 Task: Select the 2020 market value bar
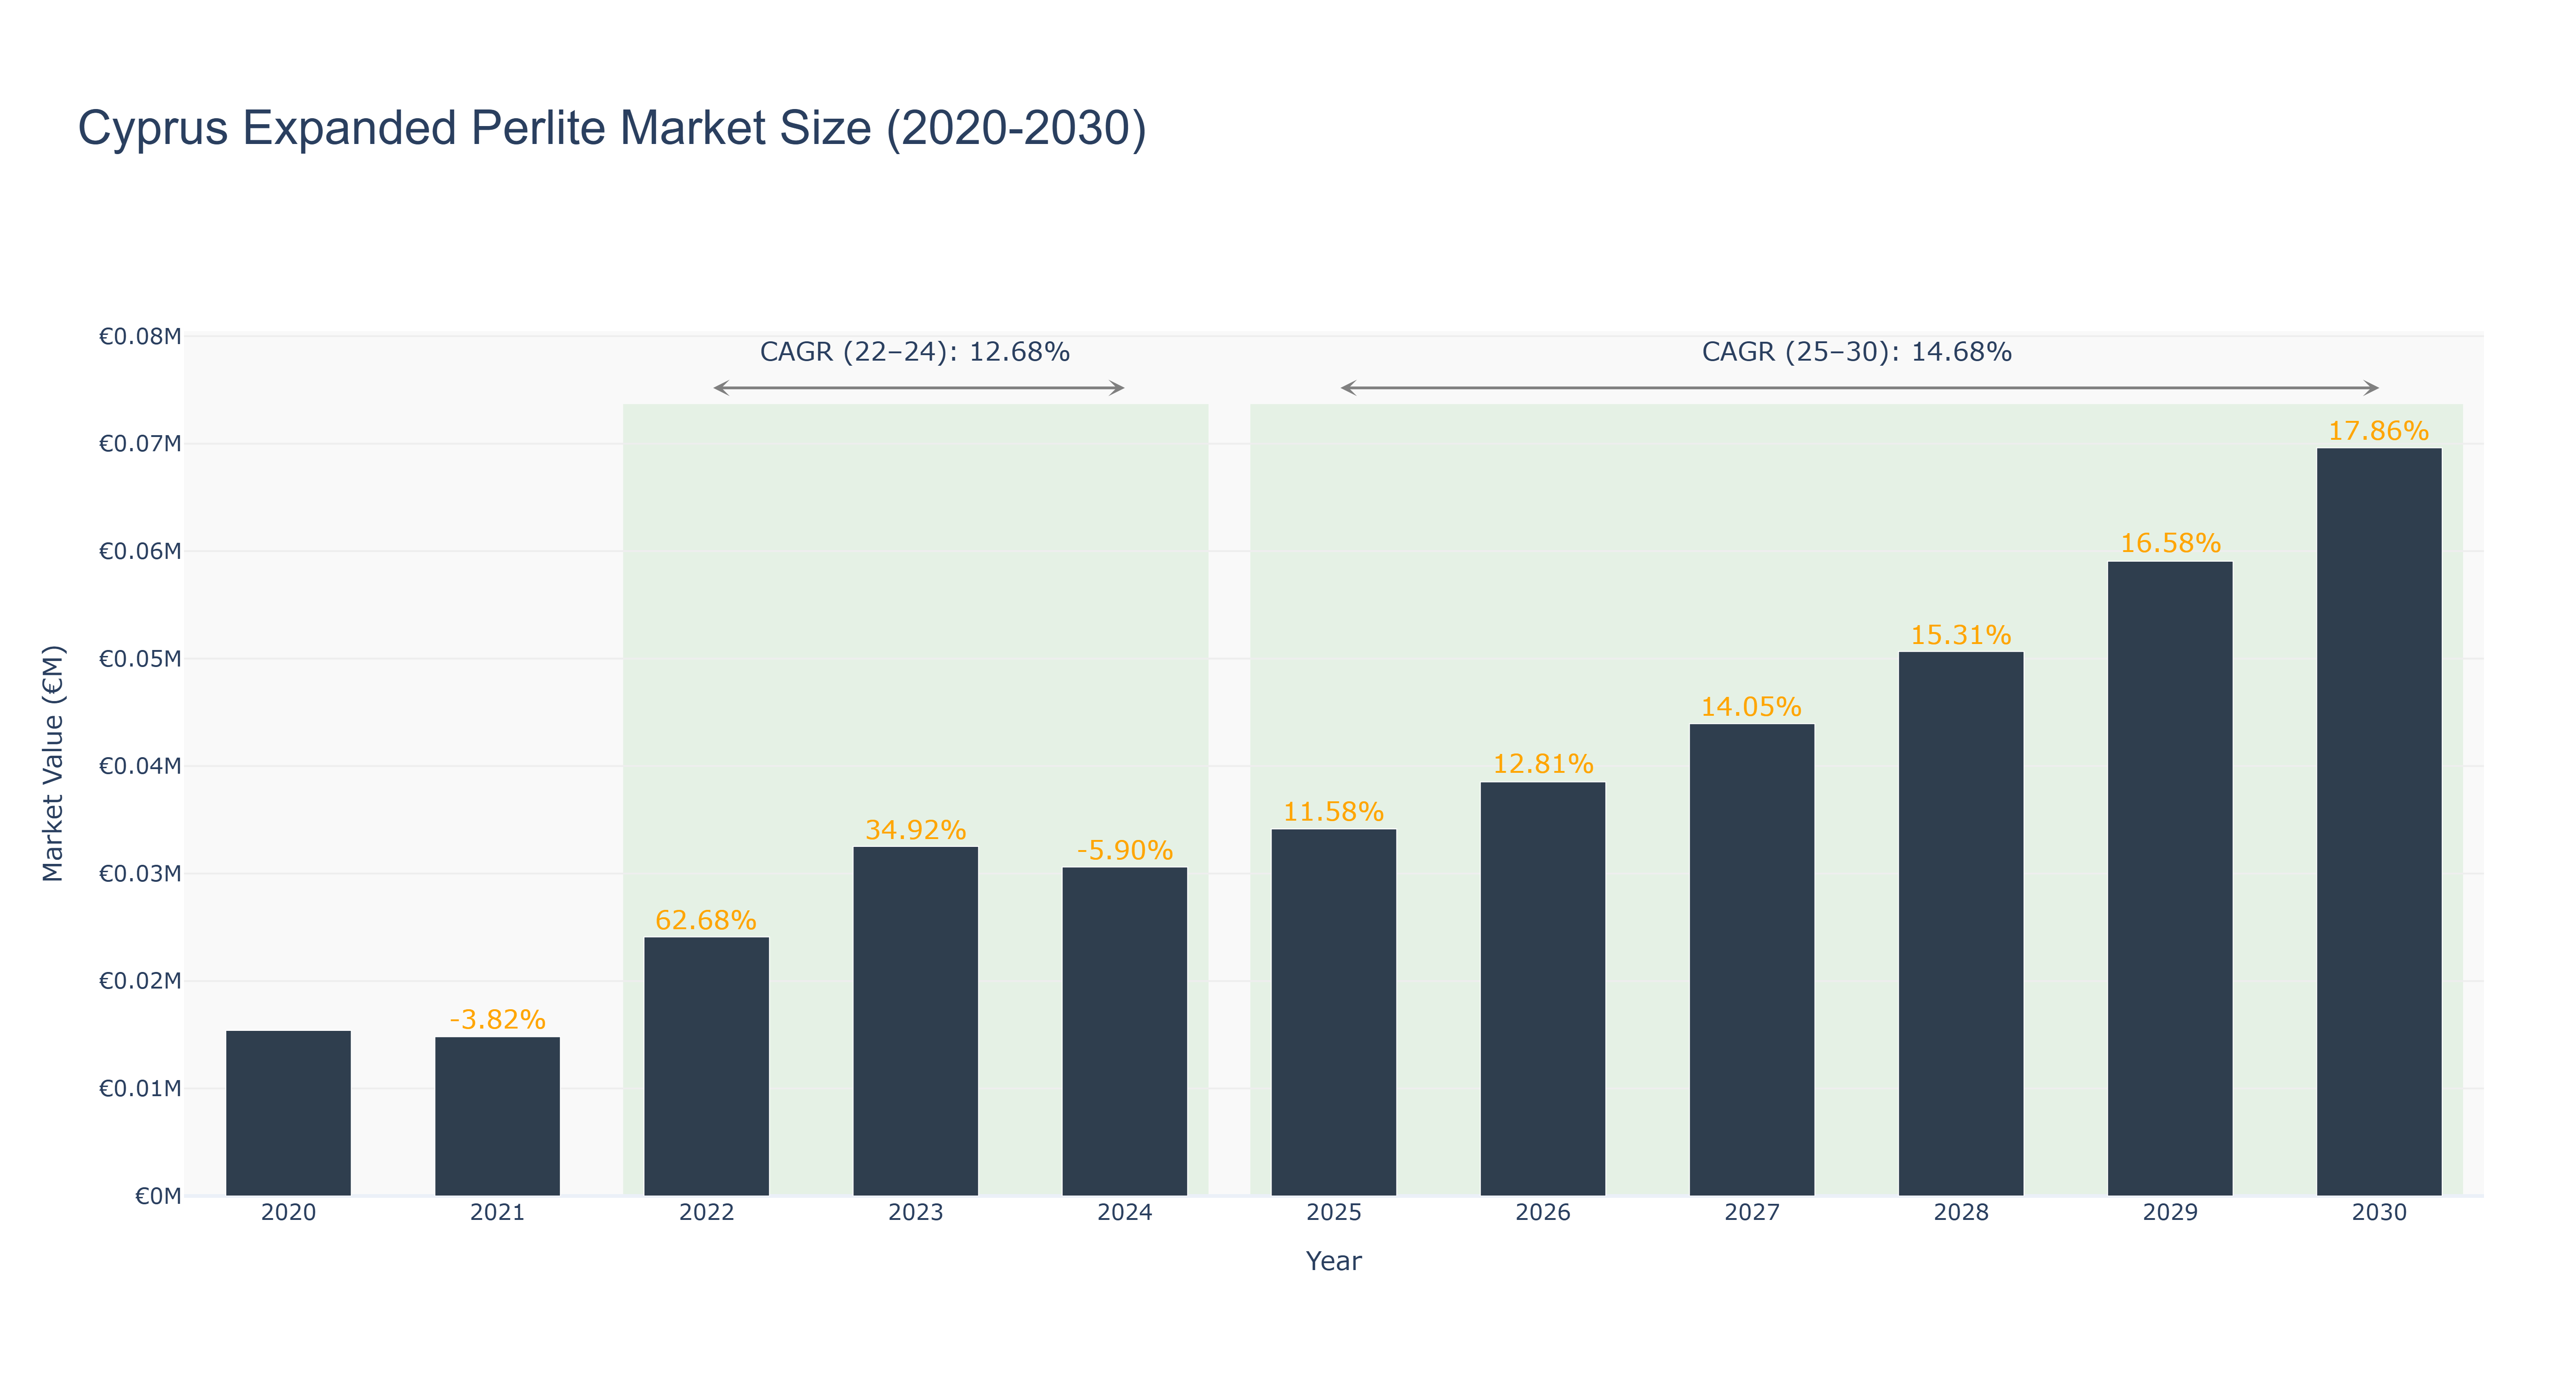(x=288, y=1113)
